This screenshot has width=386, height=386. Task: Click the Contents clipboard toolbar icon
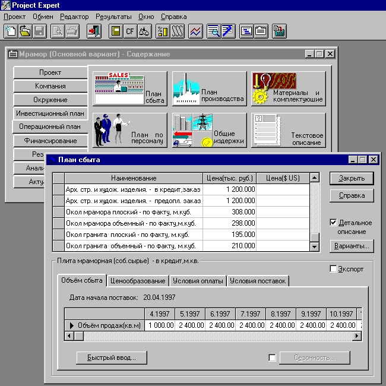(261, 31)
